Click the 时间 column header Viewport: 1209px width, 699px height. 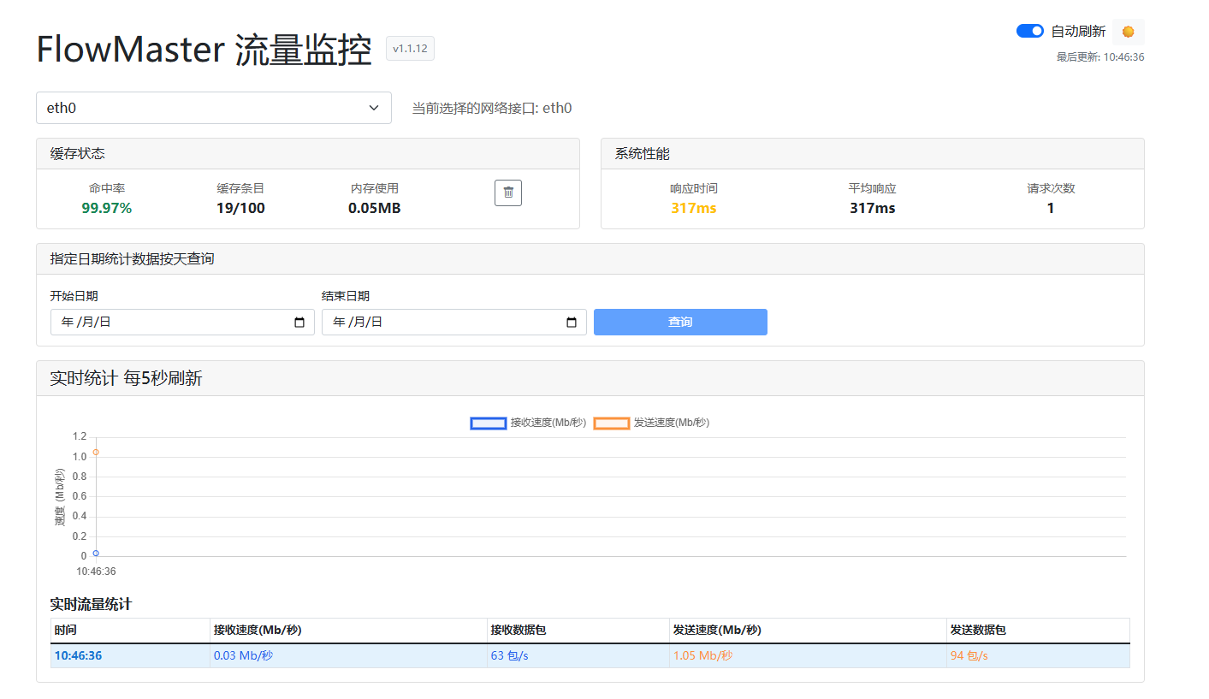point(130,630)
